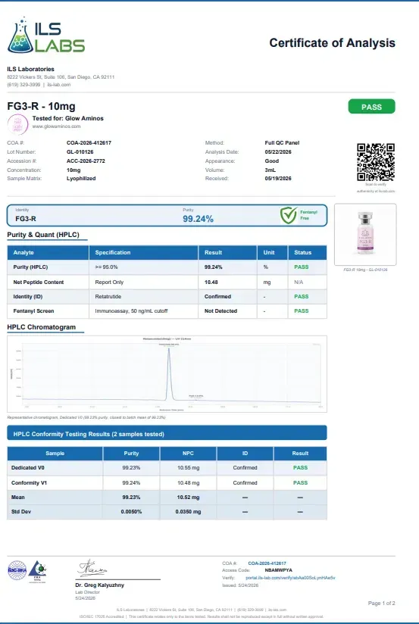Click the QR code for verification
Screen dimensions: 419x624
(376, 162)
